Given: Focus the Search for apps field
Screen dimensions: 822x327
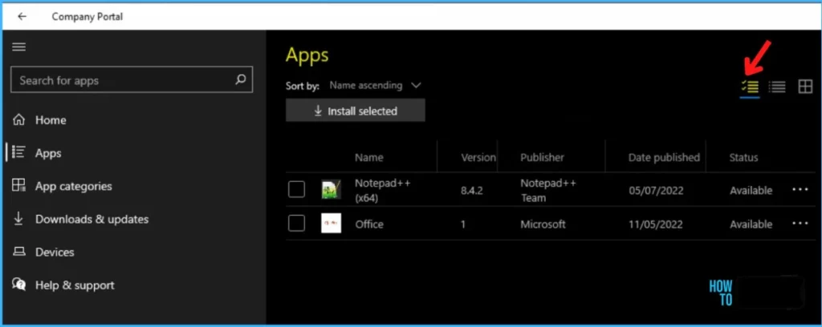Looking at the screenshot, I should (132, 80).
